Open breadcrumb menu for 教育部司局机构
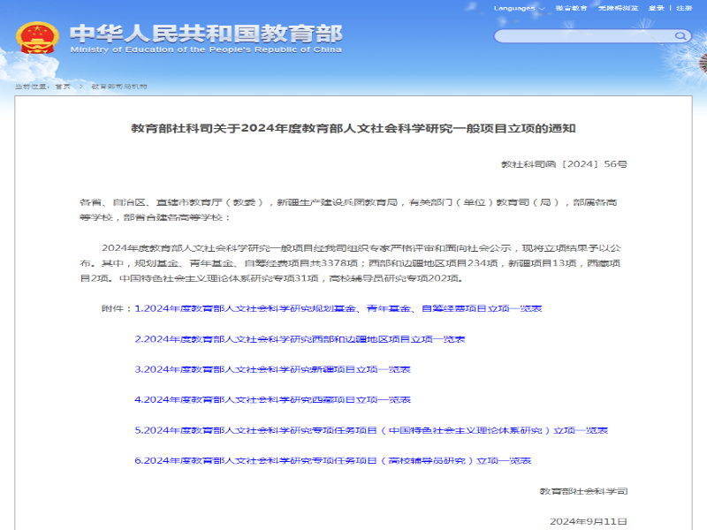The height and width of the screenshot is (530, 707). pos(119,87)
